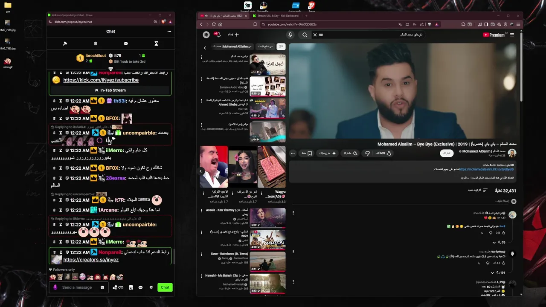Open the Kick shop icon in chat
The width and height of the screenshot is (546, 307).
click(x=131, y=287)
